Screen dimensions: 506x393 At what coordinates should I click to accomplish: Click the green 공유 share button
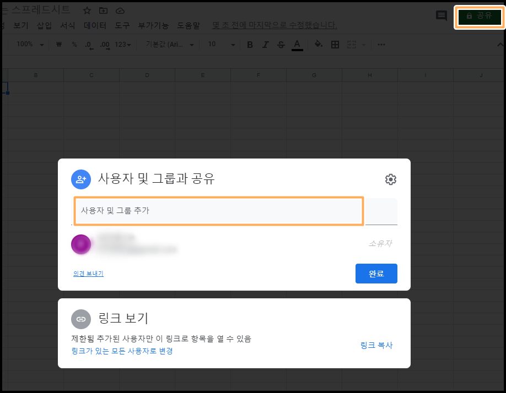tap(480, 16)
